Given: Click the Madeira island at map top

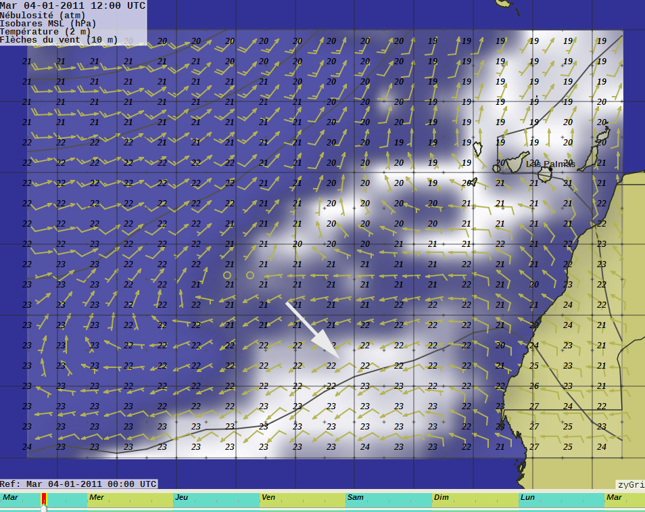Looking at the screenshot, I should pyautogui.click(x=503, y=3).
